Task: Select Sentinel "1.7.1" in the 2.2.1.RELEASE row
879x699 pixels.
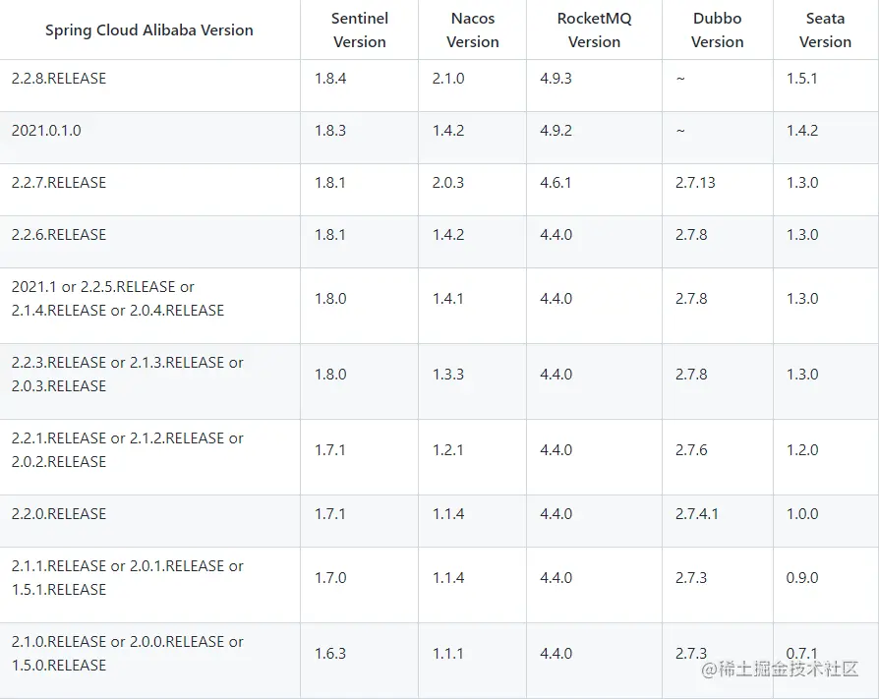Action: 329,450
